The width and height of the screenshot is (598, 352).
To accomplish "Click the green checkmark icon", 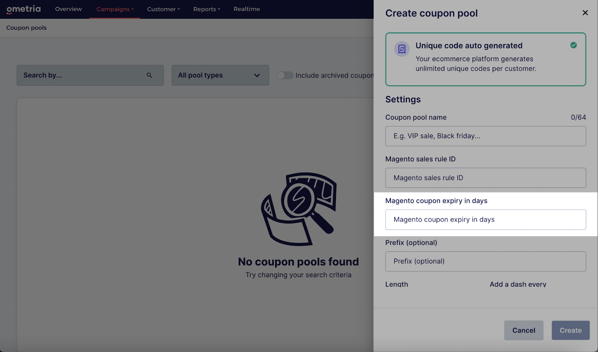I will click(x=573, y=45).
